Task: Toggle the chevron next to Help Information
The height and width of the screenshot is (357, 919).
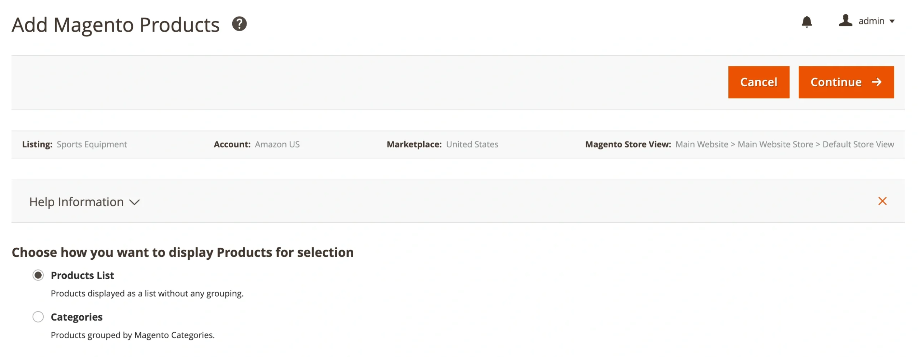Action: click(x=135, y=202)
